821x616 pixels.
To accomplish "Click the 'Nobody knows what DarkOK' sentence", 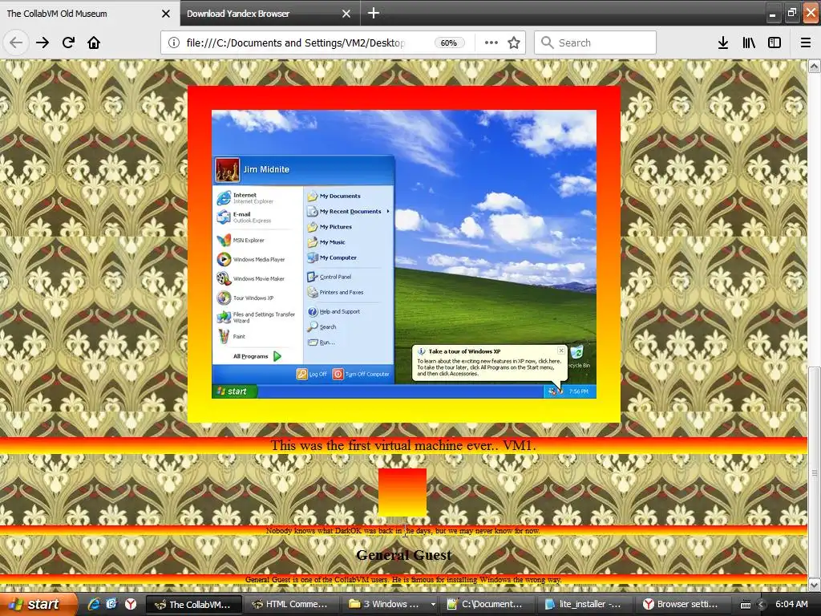I will [402, 531].
